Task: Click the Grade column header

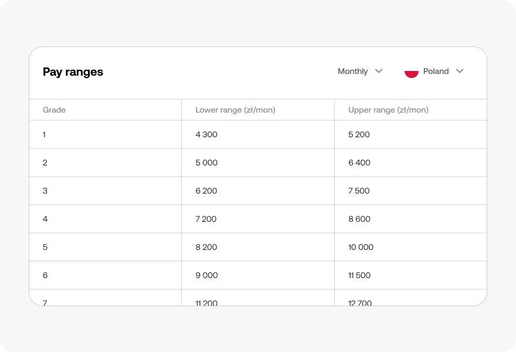Action: 106,110
